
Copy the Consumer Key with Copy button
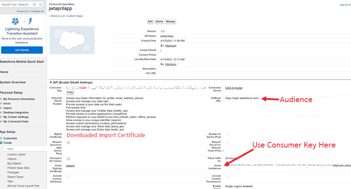[x=70, y=92]
